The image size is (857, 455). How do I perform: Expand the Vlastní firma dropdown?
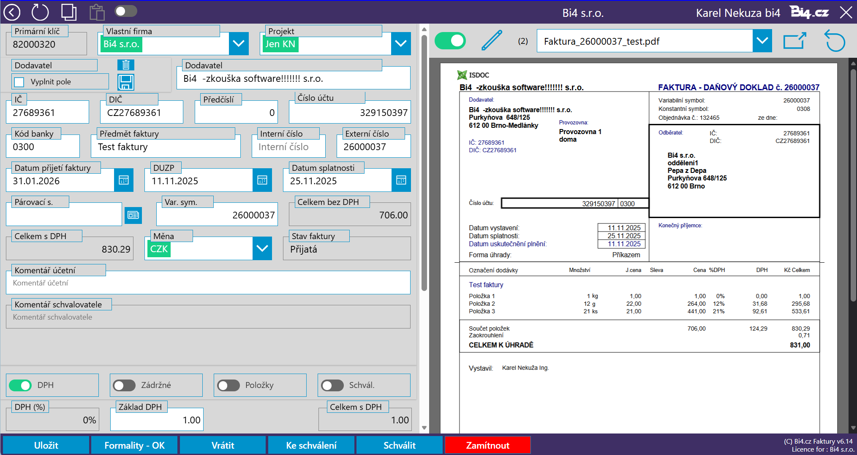[x=239, y=43]
